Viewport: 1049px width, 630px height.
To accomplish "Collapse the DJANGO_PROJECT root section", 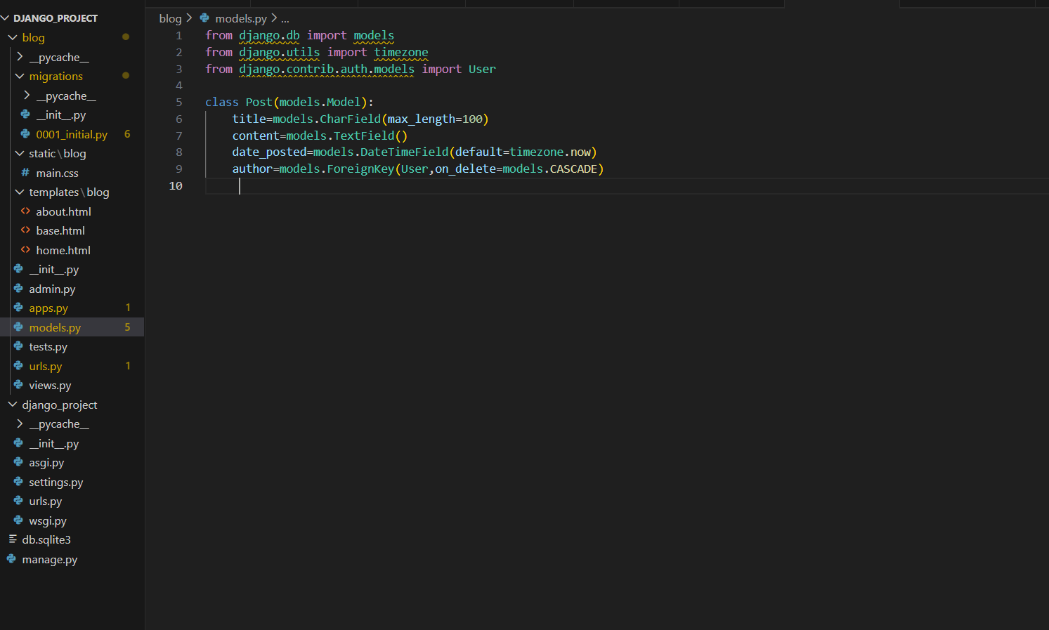I will pyautogui.click(x=6, y=18).
